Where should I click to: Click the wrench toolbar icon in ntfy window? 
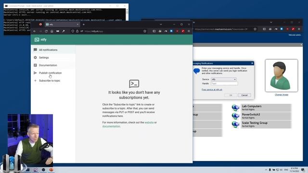click(x=64, y=31)
